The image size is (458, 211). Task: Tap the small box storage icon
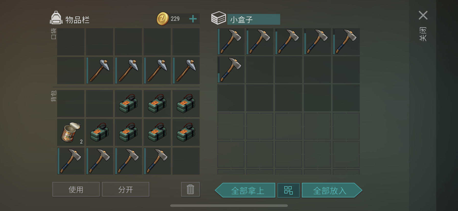click(219, 18)
